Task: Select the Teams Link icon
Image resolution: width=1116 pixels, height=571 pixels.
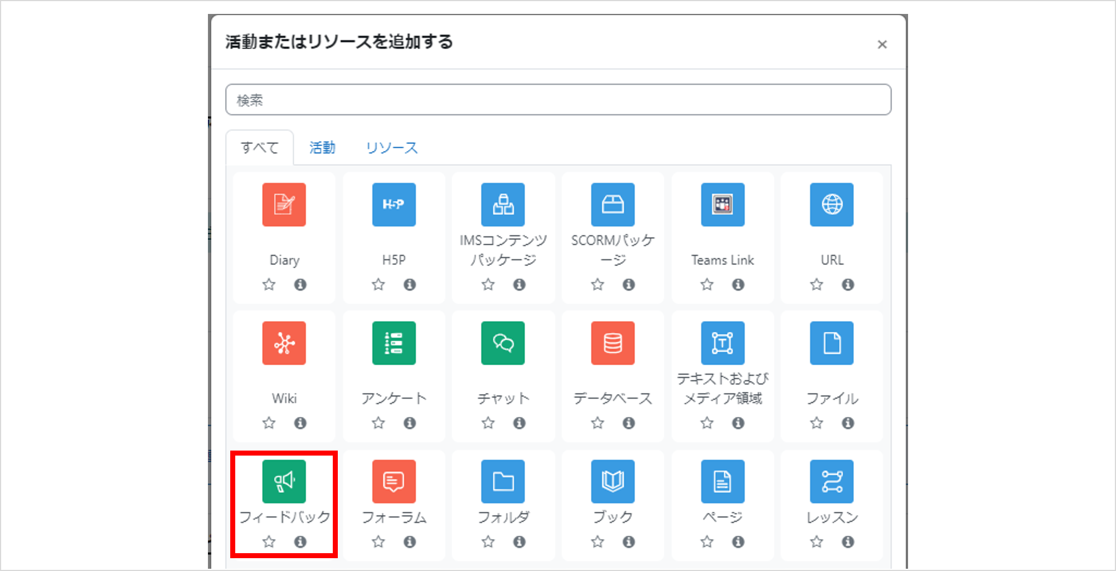Action: pos(722,205)
